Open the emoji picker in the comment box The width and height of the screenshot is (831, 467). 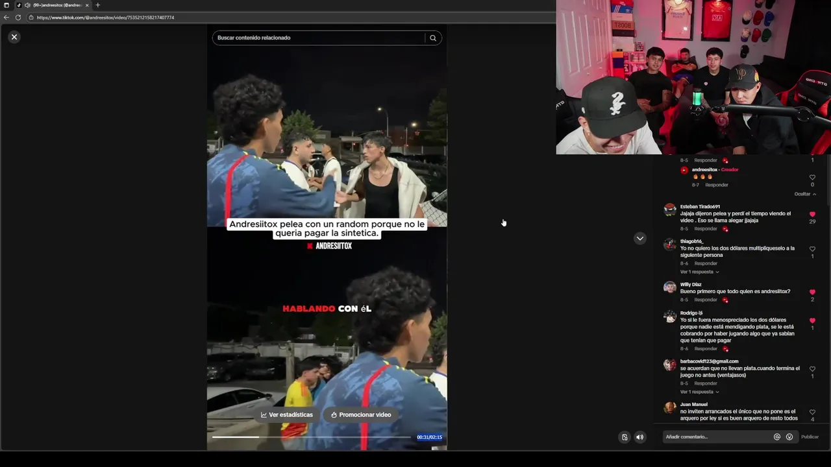(789, 437)
